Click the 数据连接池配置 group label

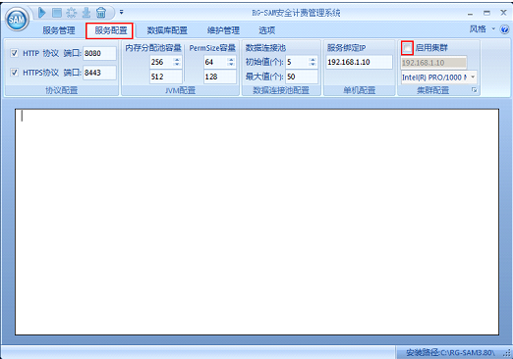(281, 90)
